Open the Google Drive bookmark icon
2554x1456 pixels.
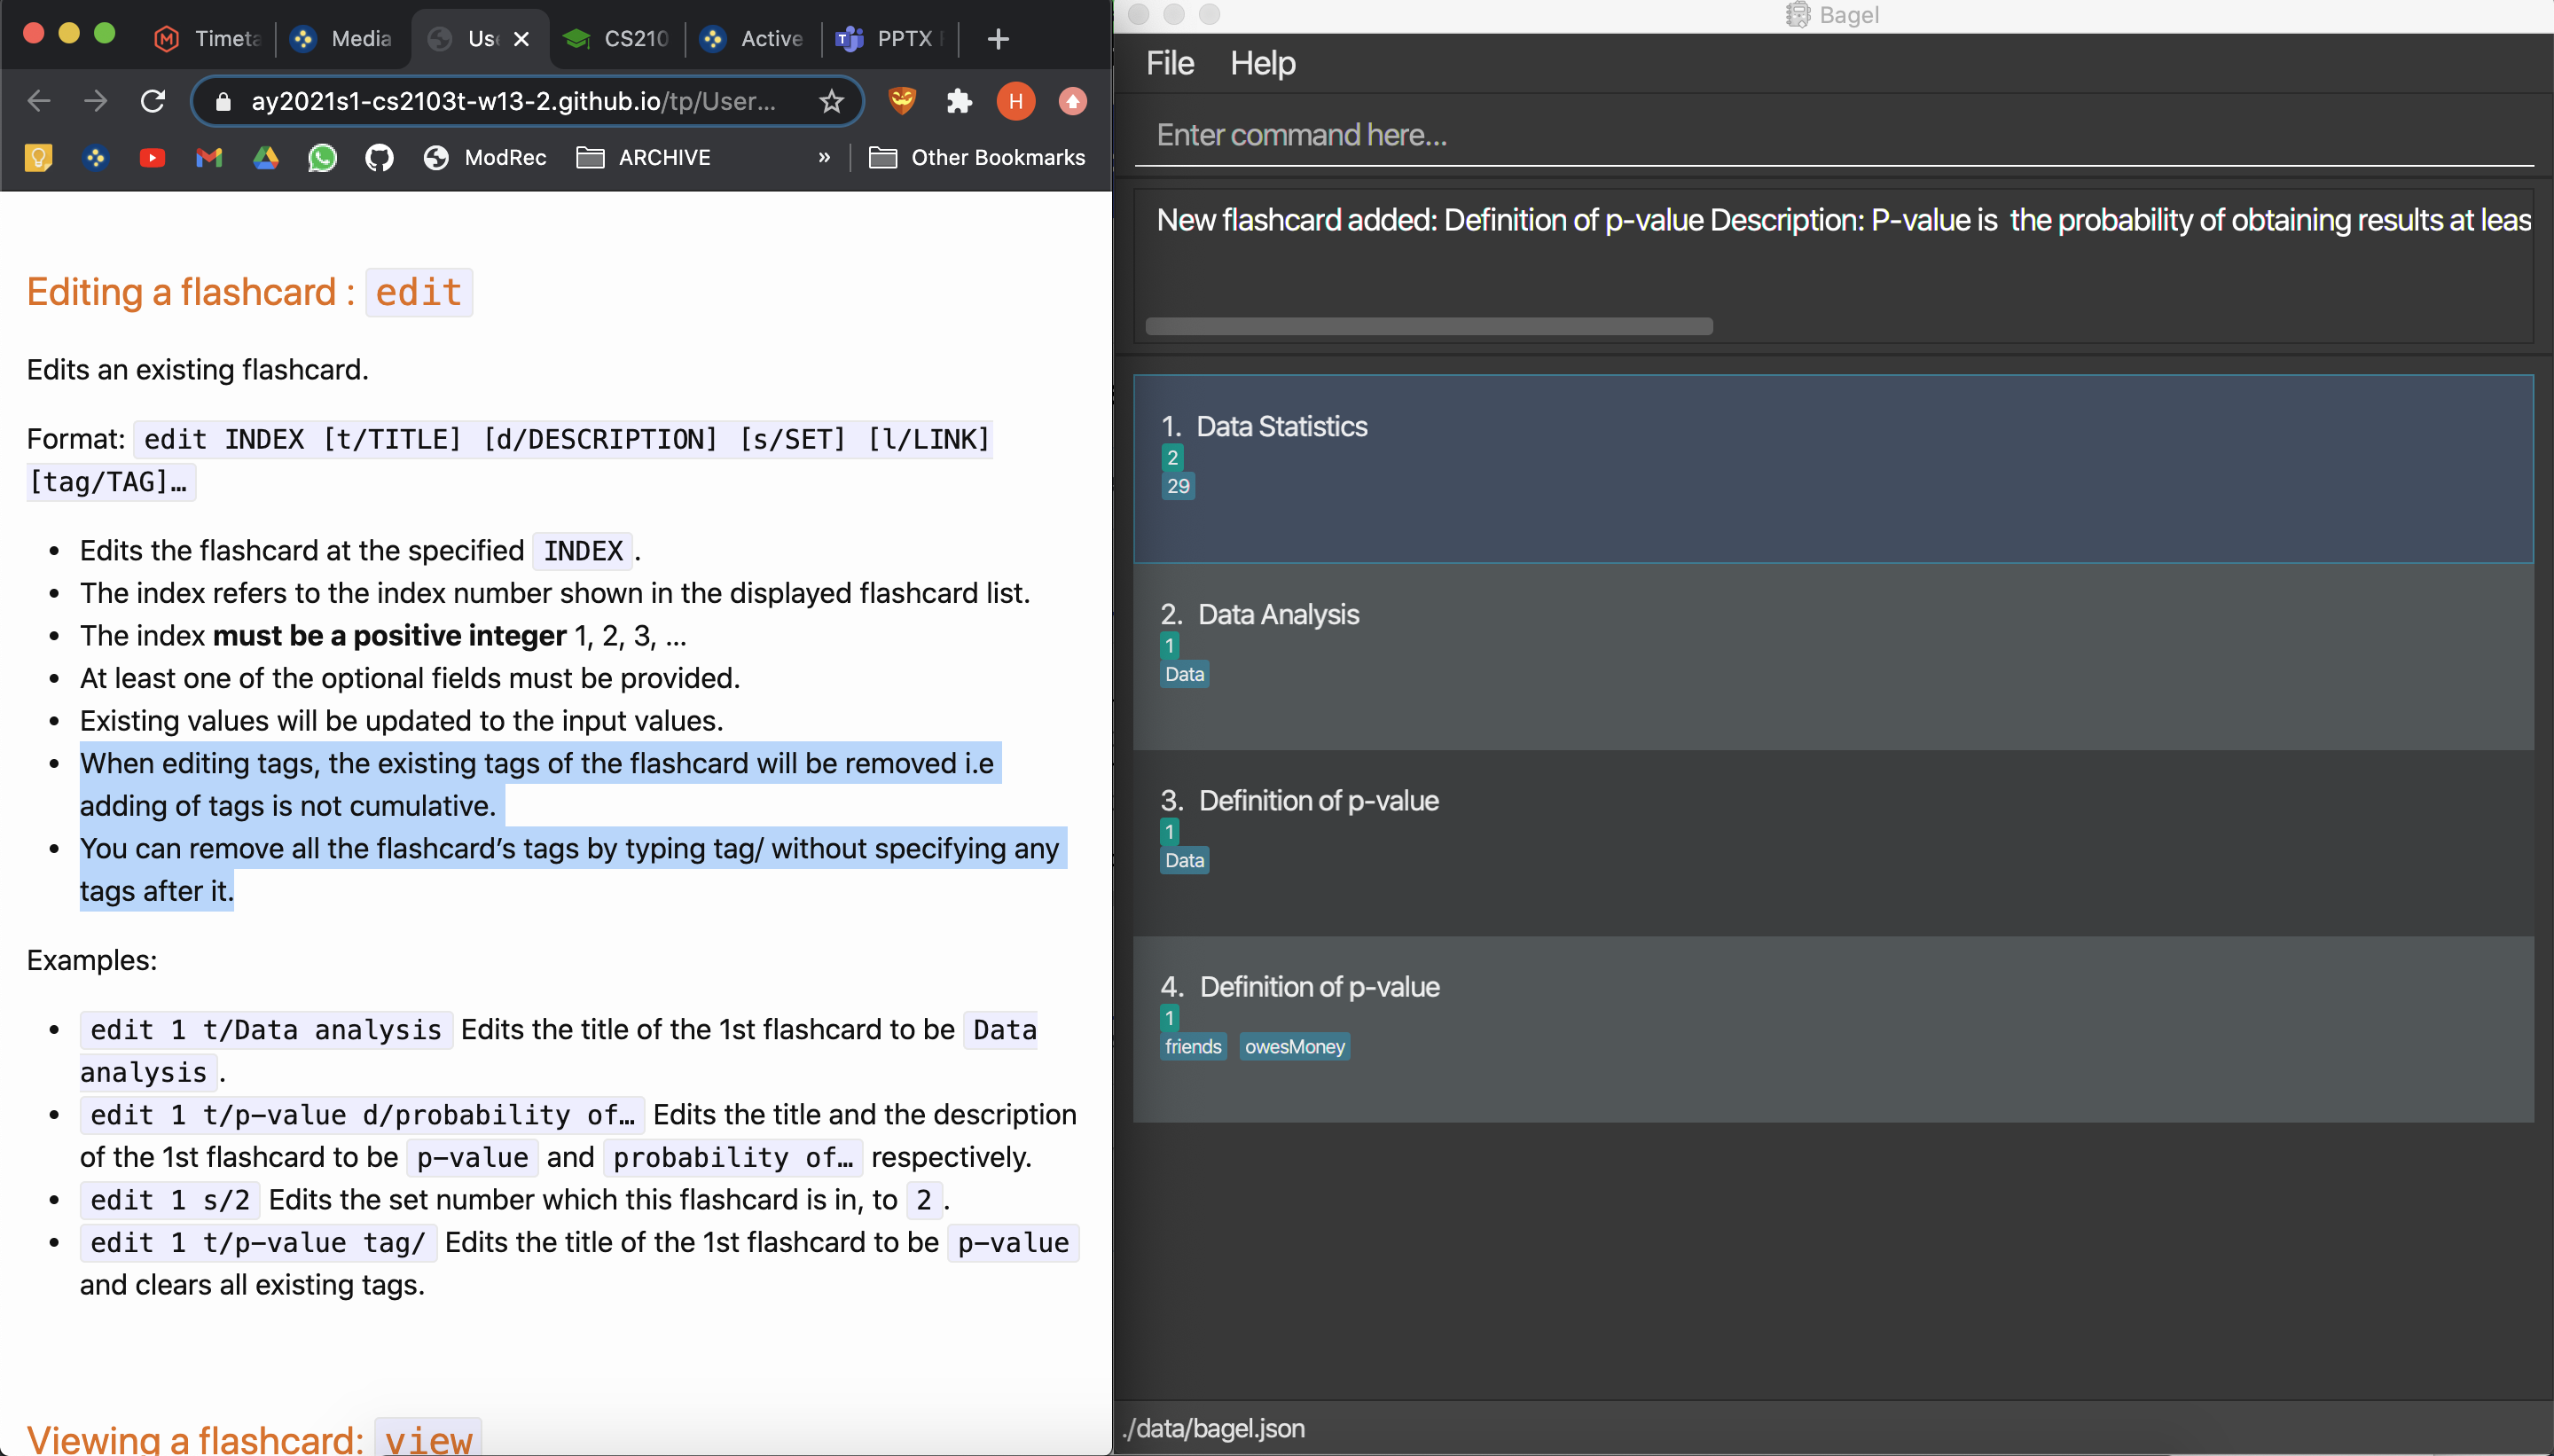coord(265,158)
